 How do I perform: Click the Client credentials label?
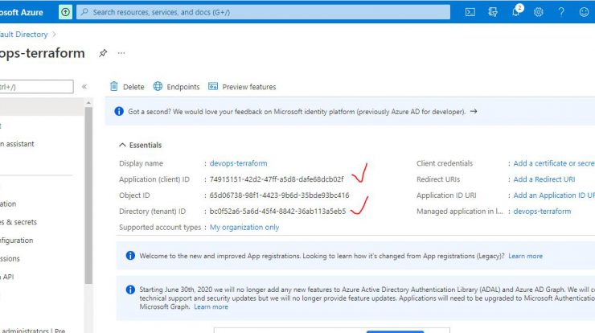coord(445,163)
